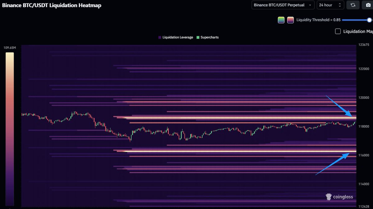Click the 109.65M scale maximum label
Image resolution: width=373 pixels, height=209 pixels.
10,48
